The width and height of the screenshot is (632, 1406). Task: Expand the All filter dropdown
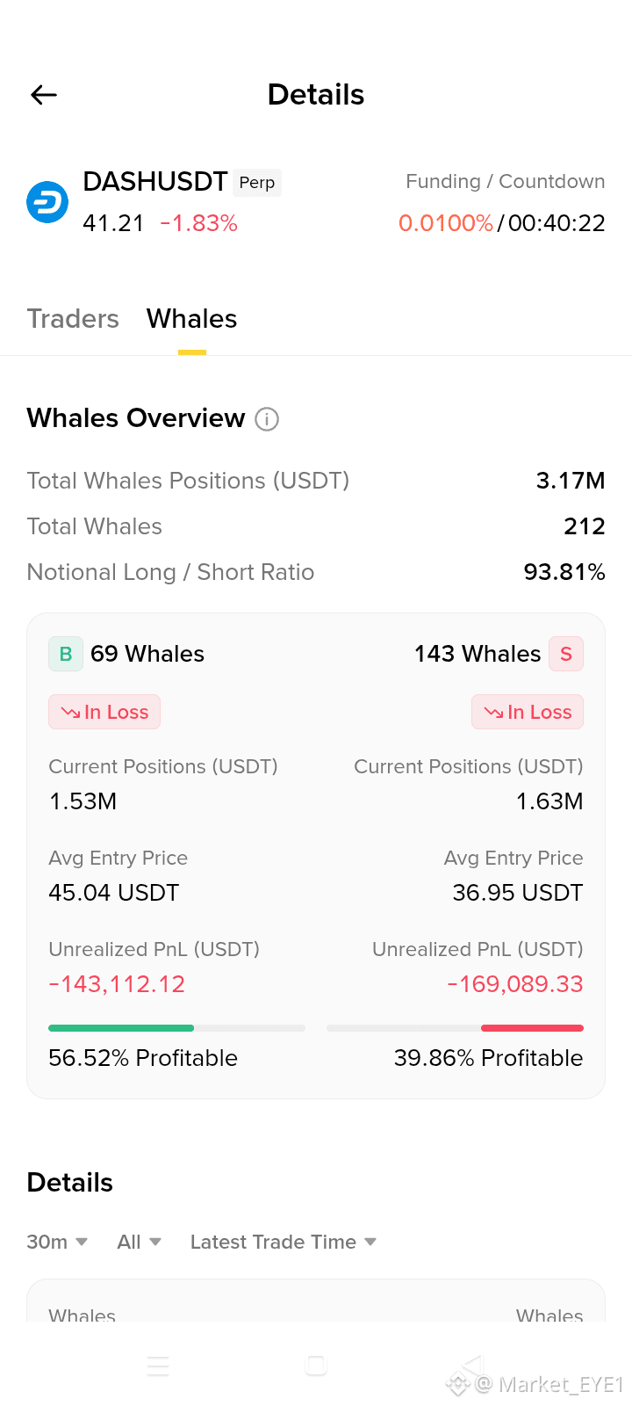pos(140,1242)
